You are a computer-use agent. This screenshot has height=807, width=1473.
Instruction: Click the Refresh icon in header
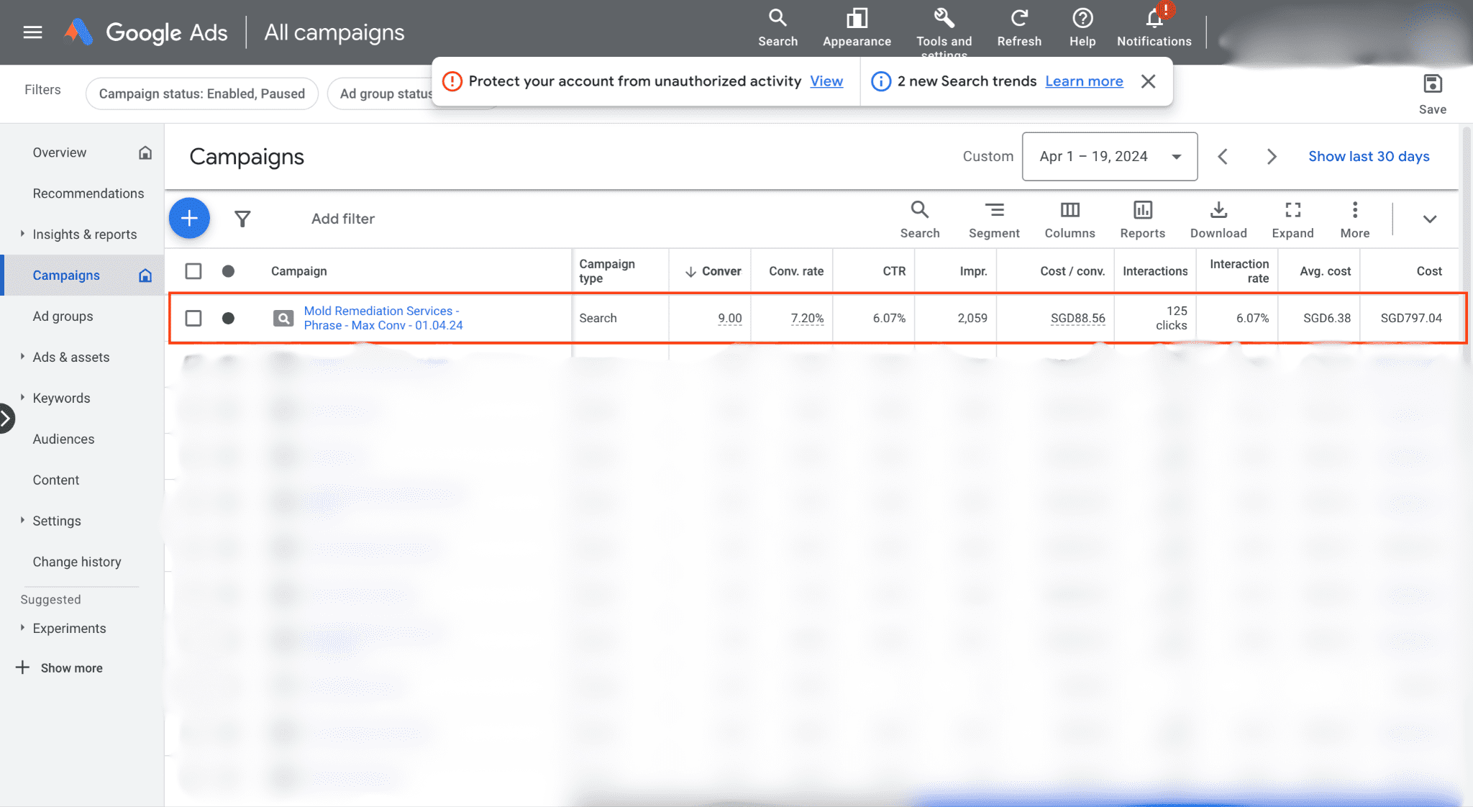[x=1018, y=19]
